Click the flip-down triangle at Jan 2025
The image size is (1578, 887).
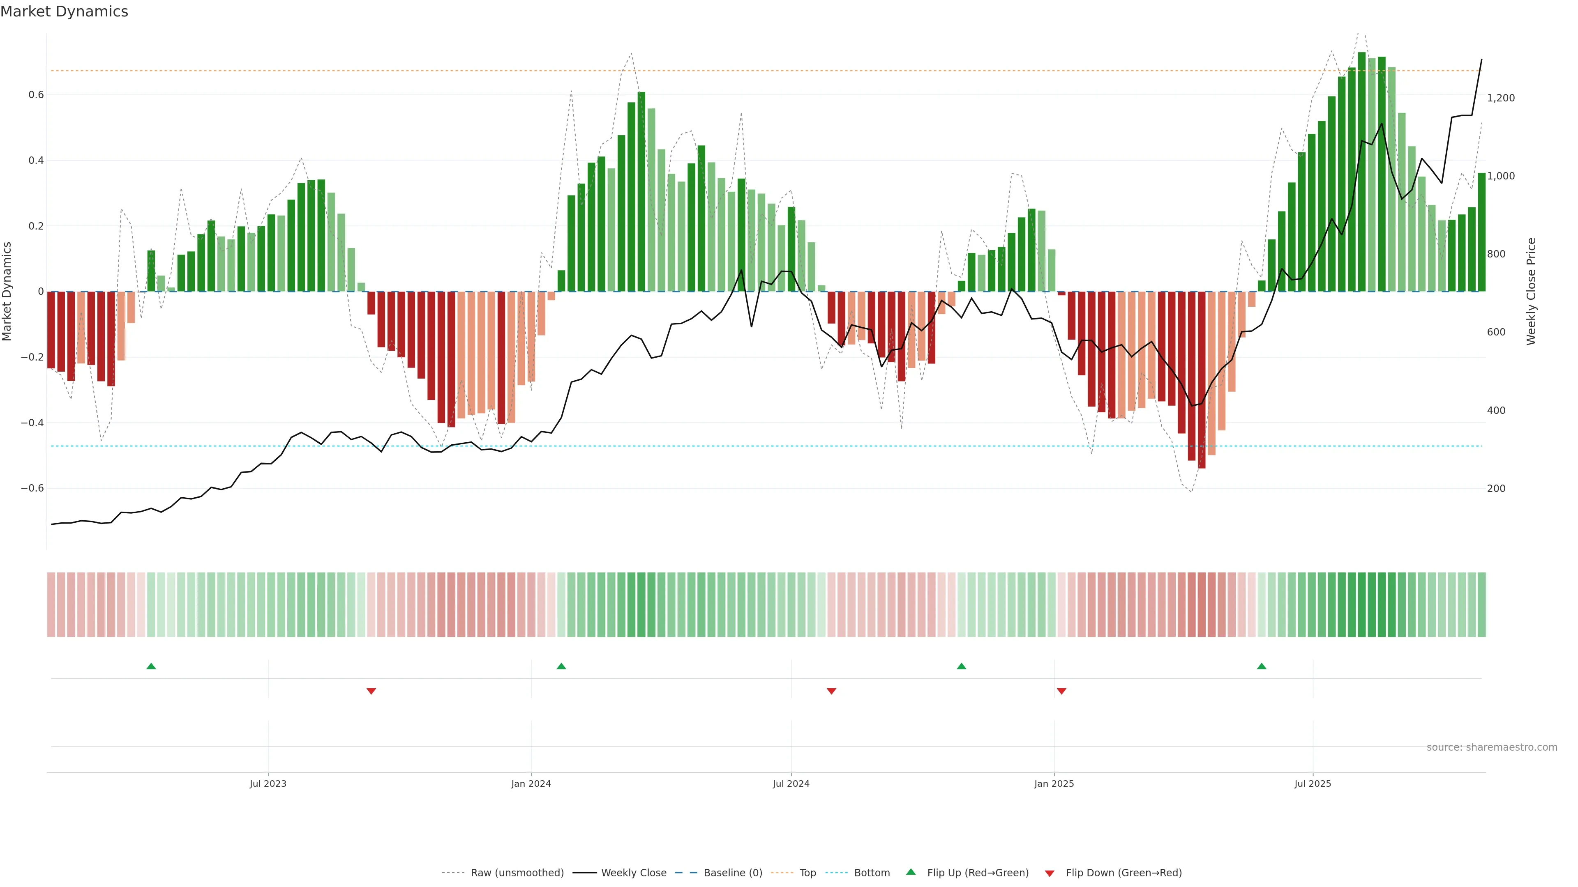(x=1061, y=691)
